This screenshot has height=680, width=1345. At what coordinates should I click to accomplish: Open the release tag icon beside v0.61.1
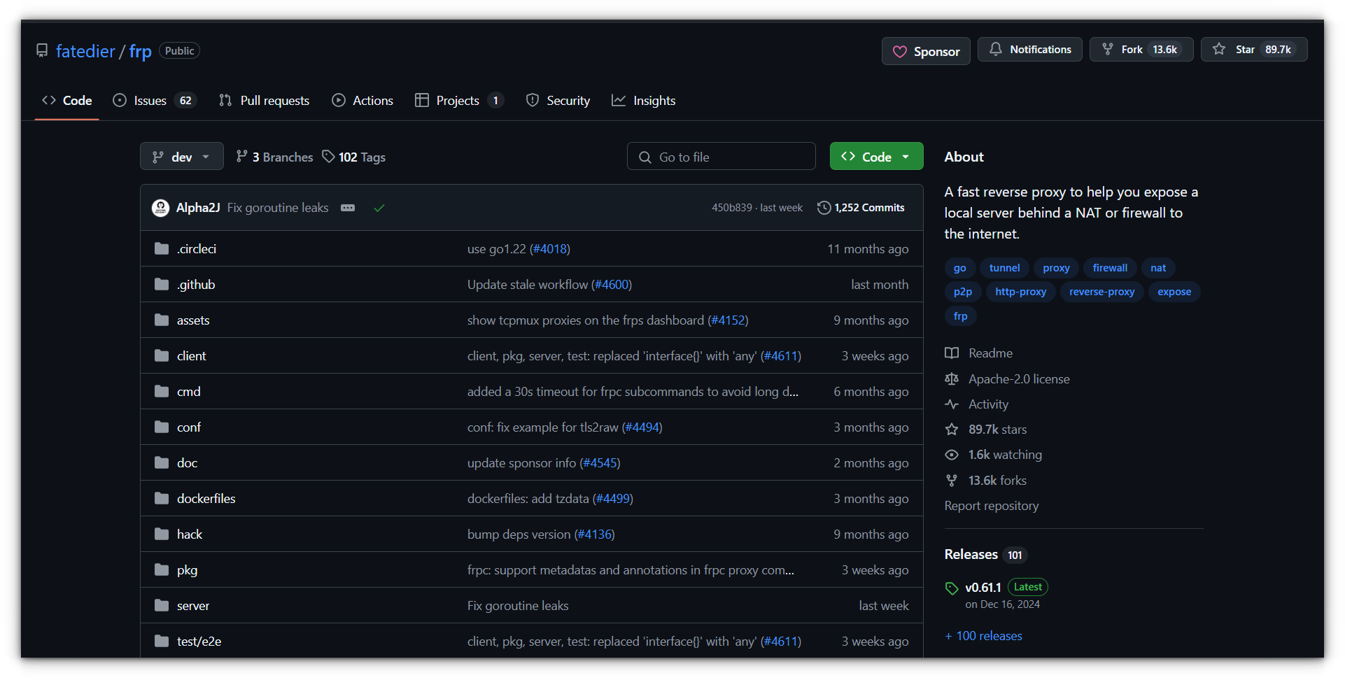[x=952, y=588]
